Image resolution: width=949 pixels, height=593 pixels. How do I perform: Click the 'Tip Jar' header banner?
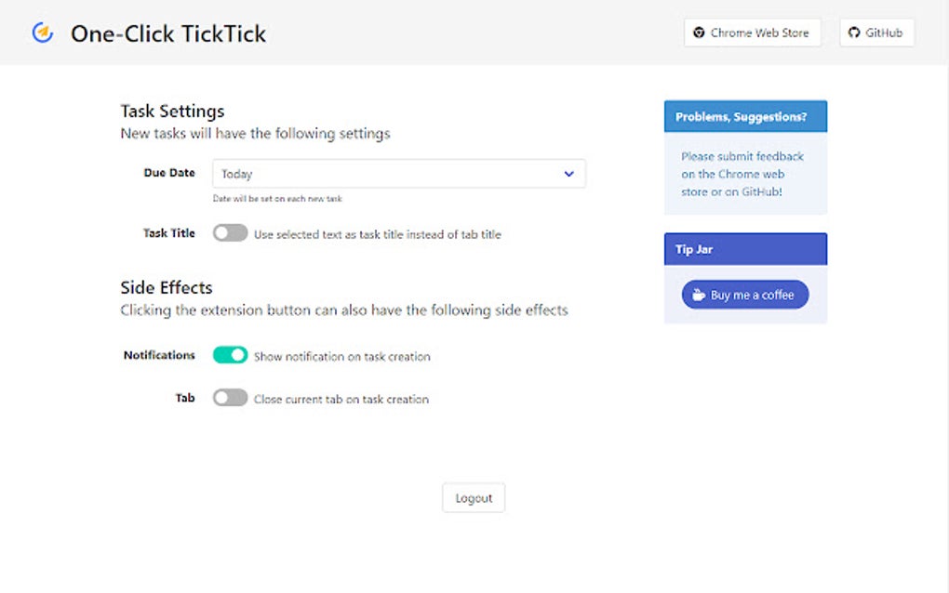coord(744,248)
